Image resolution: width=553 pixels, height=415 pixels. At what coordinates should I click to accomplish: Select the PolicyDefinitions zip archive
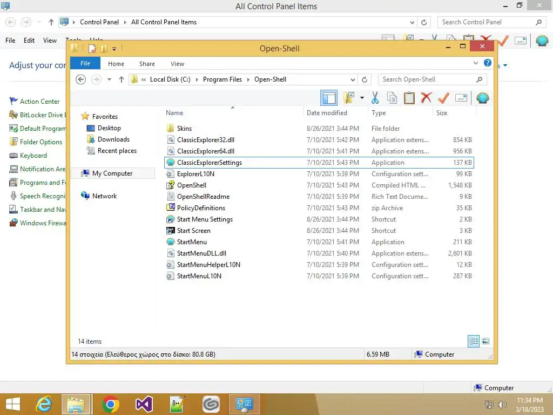click(319, 208)
